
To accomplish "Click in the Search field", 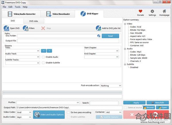I will (x=104, y=103).
